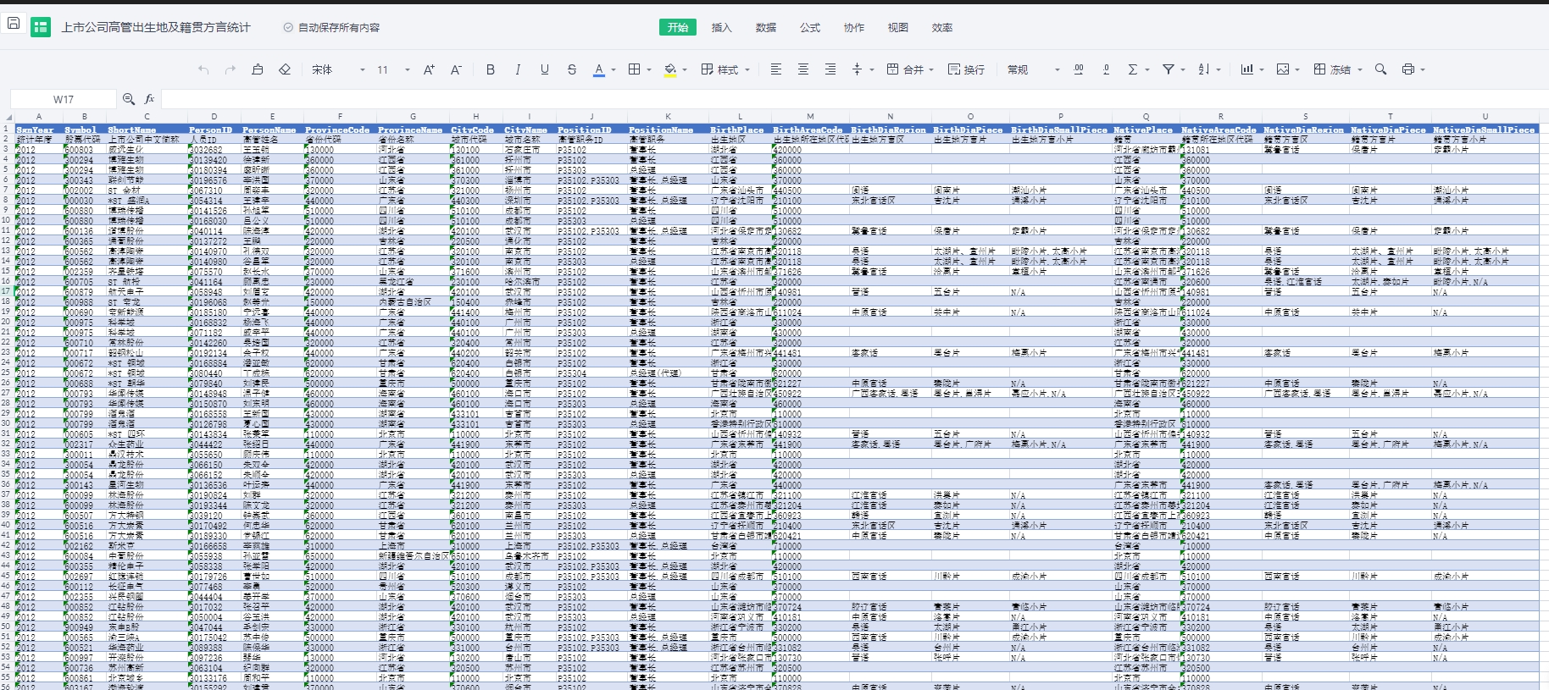The image size is (1549, 690).
Task: Increase decimal places icon
Action: [x=1079, y=69]
